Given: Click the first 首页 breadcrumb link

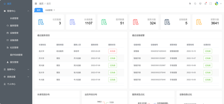Looking at the screenshot, I should pyautogui.click(x=41, y=4).
